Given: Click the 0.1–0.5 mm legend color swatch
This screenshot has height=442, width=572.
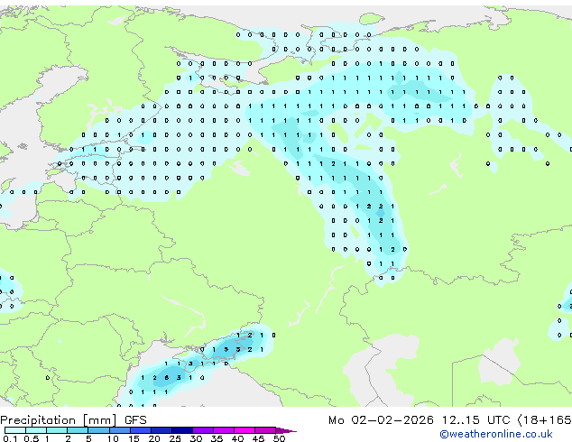Looking at the screenshot, I should tap(15, 430).
